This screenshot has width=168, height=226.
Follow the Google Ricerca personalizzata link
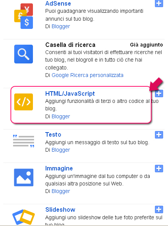tap(88, 75)
